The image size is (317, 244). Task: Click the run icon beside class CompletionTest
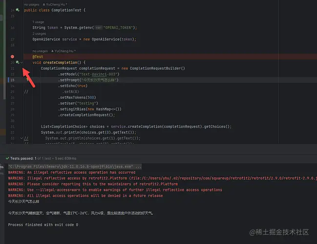18,10
